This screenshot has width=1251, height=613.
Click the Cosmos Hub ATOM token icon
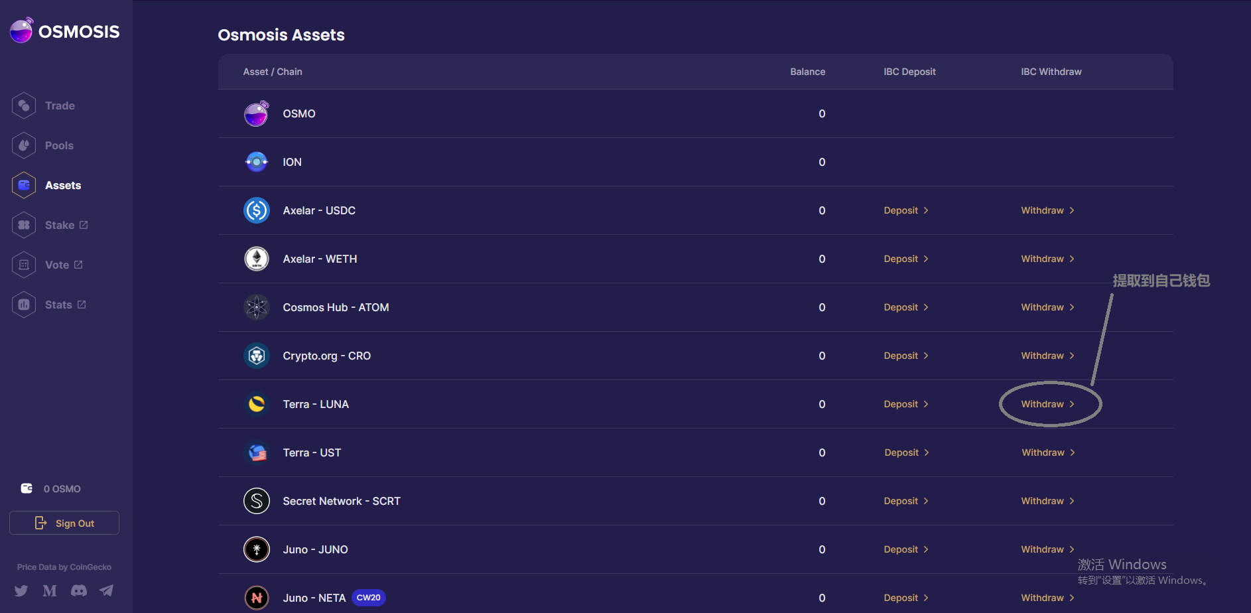pos(257,307)
